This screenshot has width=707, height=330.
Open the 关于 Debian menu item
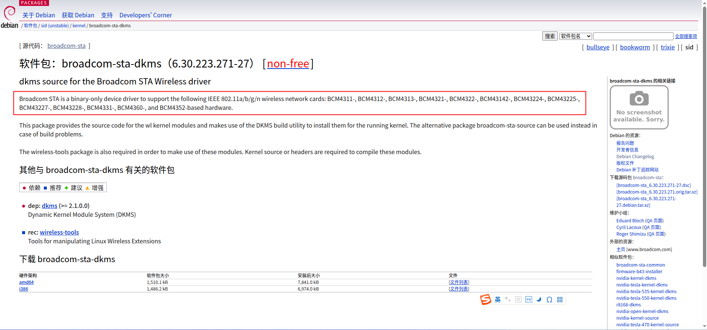(39, 15)
